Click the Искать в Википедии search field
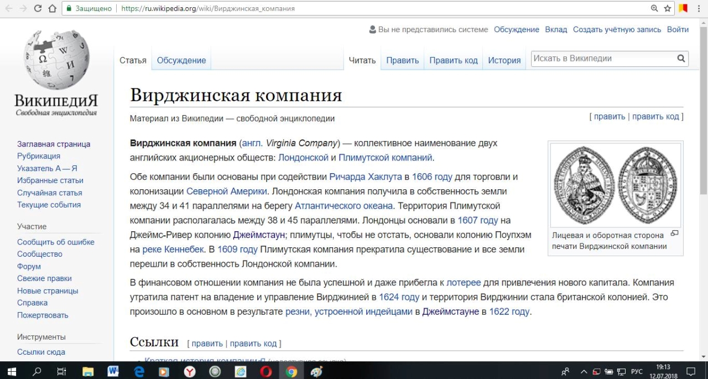Screen dimensions: 708x379 tap(603, 59)
